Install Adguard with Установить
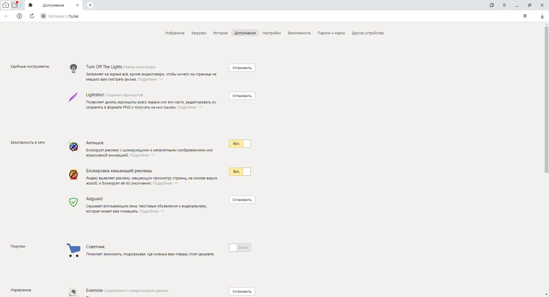The image size is (549, 297). point(242,200)
